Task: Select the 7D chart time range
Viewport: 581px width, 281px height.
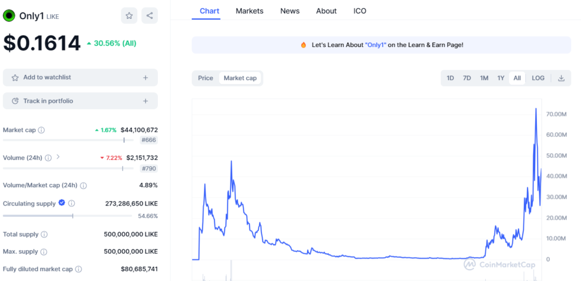Action: pyautogui.click(x=467, y=78)
